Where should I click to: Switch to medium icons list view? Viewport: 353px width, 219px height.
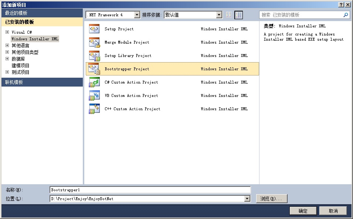pyautogui.click(x=239, y=15)
